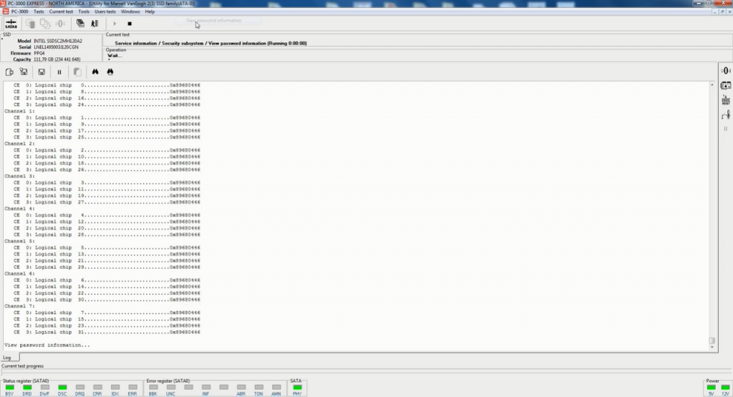Click the 'Channel 1:' log line
This screenshot has height=397, width=733.
click(x=19, y=111)
